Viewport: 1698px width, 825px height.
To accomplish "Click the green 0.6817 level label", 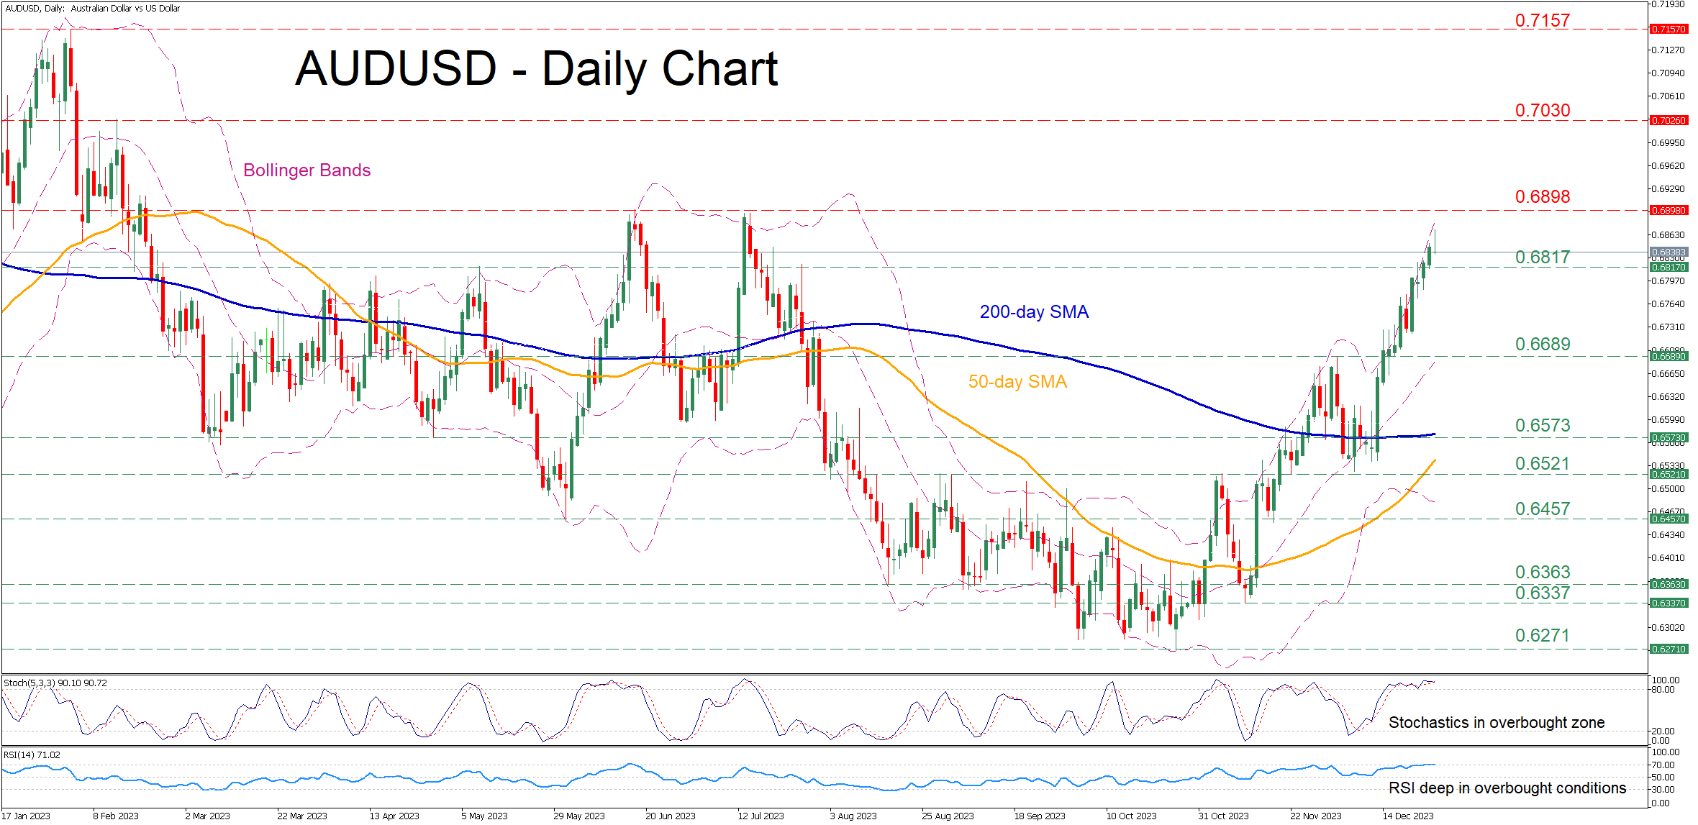I will (x=1542, y=257).
